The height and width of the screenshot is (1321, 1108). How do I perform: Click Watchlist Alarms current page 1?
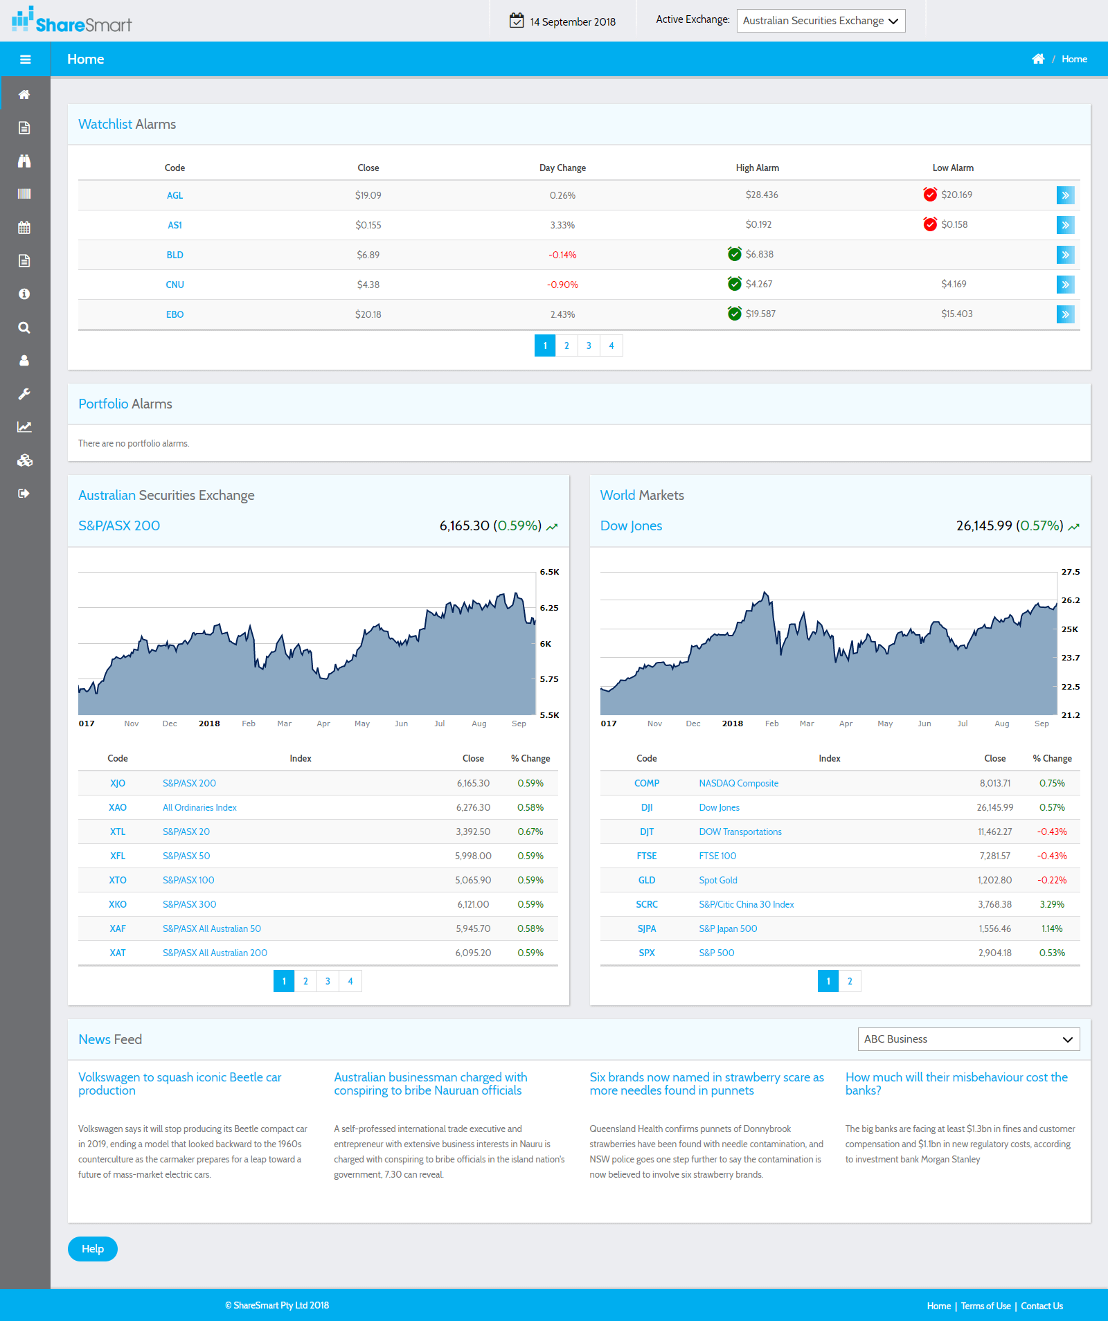pos(545,345)
